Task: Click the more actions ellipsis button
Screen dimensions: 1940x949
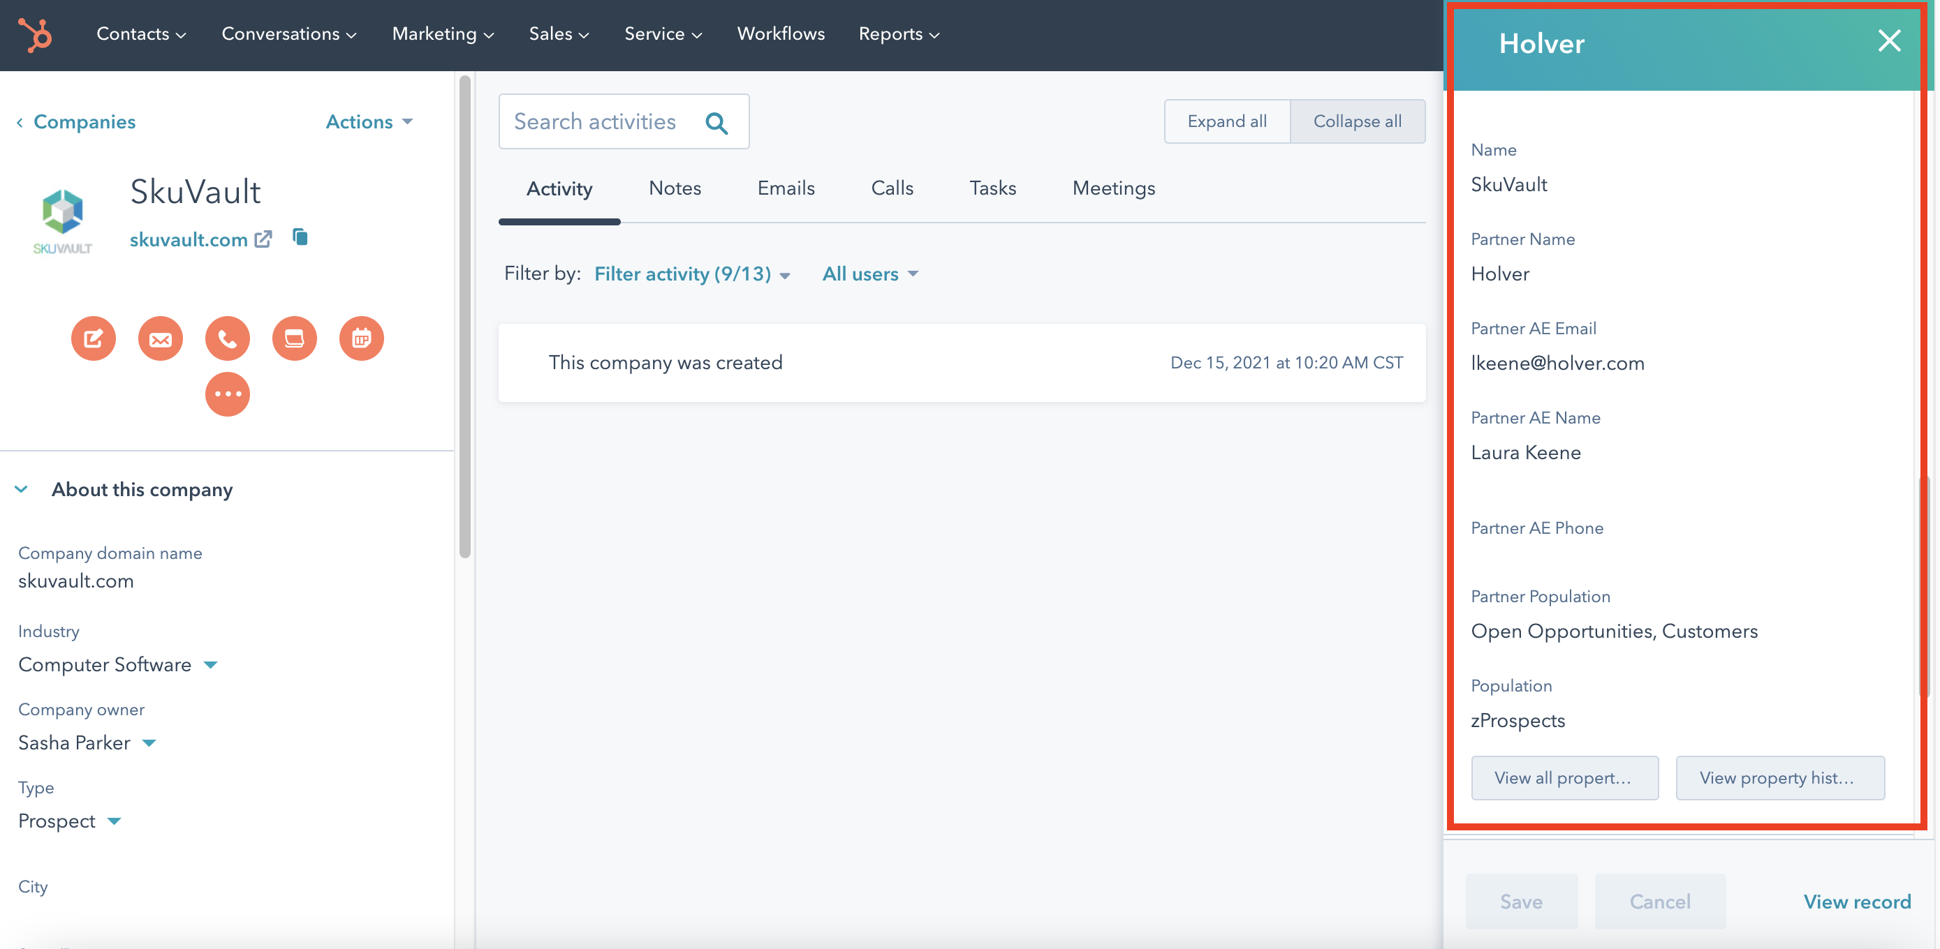Action: click(x=228, y=394)
